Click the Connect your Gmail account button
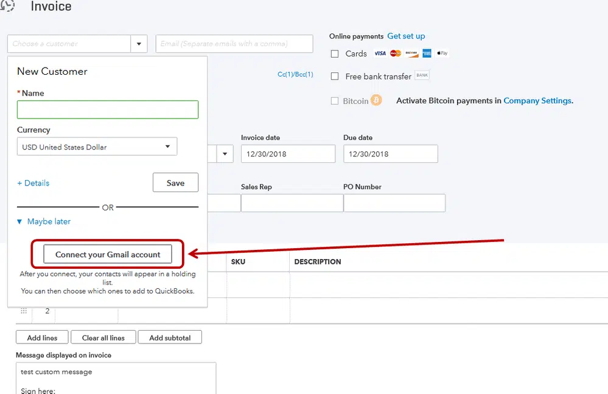The image size is (608, 394). tap(107, 254)
